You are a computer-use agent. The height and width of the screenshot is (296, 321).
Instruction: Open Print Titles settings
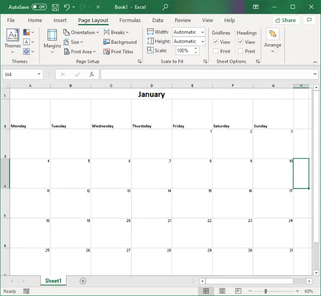[x=118, y=51]
